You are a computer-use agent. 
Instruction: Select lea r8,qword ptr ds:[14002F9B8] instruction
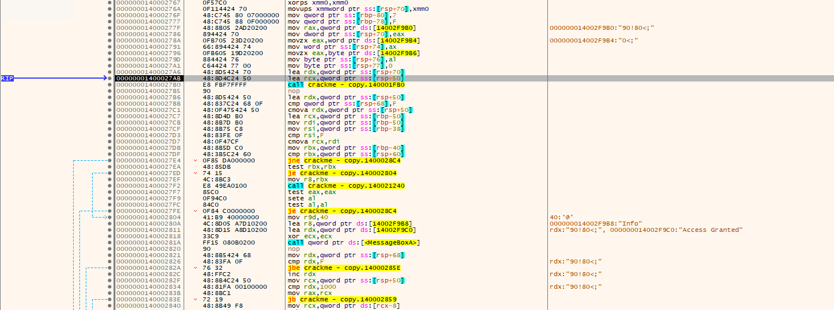(x=350, y=223)
